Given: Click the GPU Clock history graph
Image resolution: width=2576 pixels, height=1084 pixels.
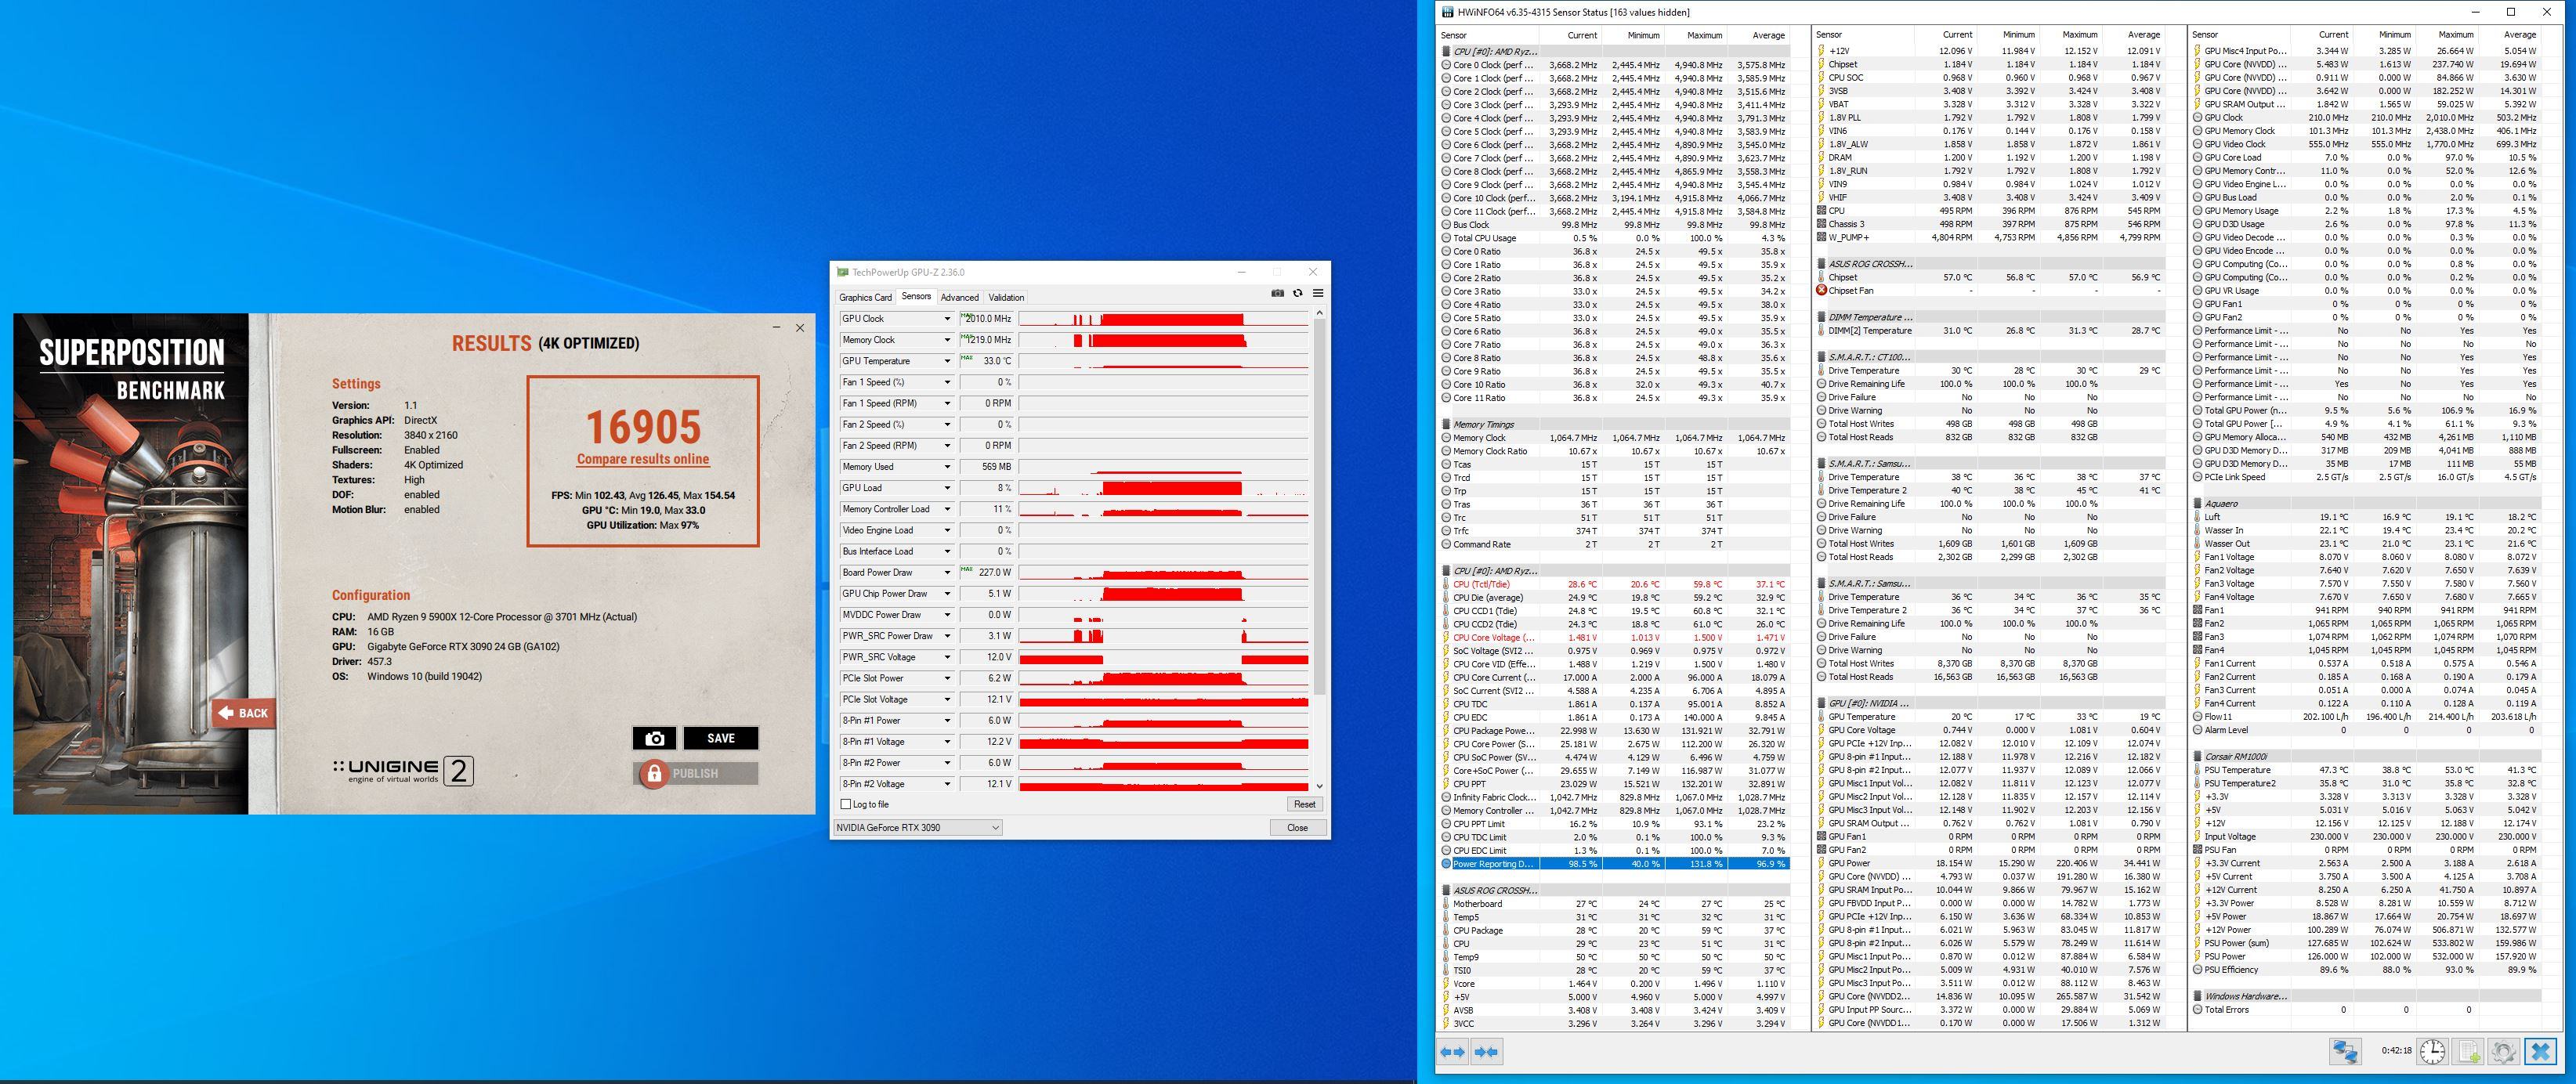Looking at the screenshot, I should tap(1163, 319).
